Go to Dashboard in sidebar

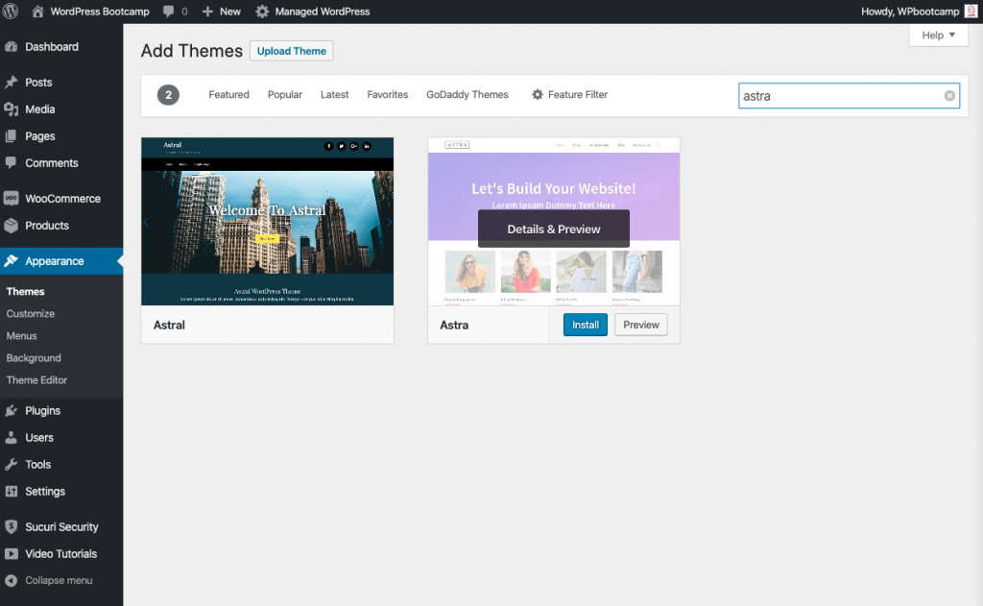coord(52,46)
